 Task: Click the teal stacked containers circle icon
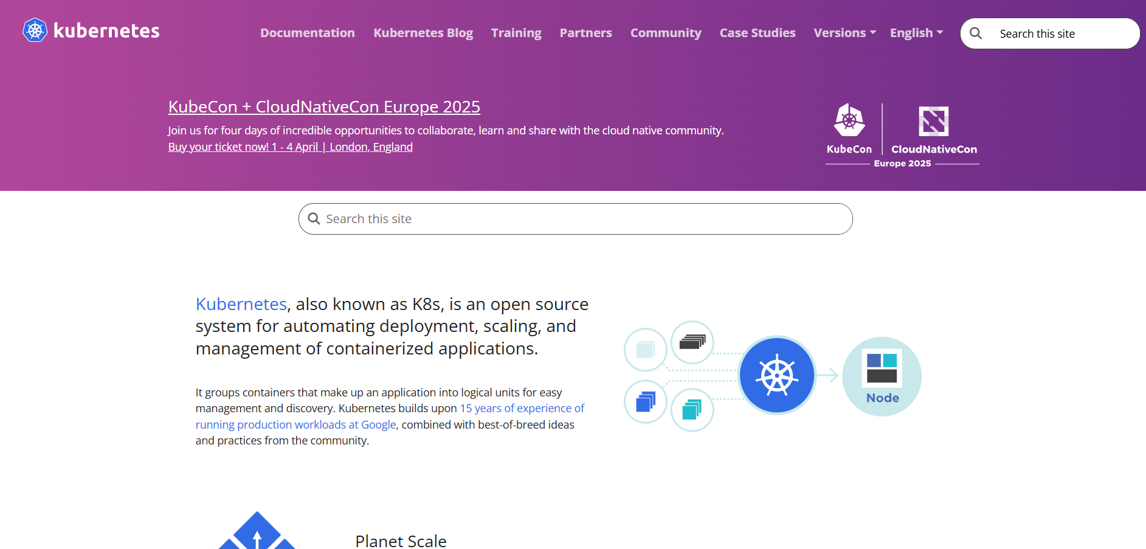click(692, 410)
